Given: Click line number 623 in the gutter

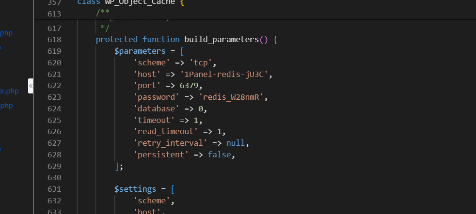Looking at the screenshot, I should [x=54, y=97].
